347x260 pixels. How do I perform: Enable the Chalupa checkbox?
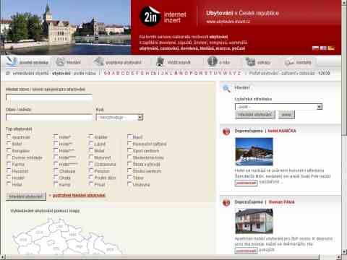tap(56, 170)
